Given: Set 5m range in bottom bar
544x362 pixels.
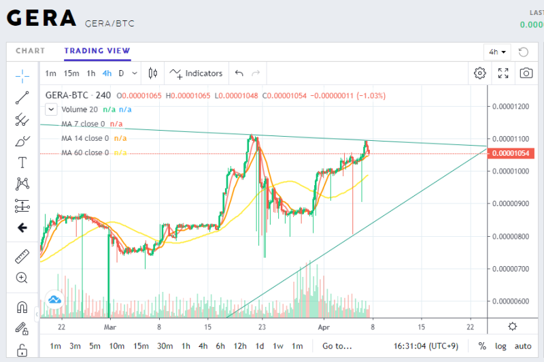Looking at the screenshot, I should click(x=95, y=346).
